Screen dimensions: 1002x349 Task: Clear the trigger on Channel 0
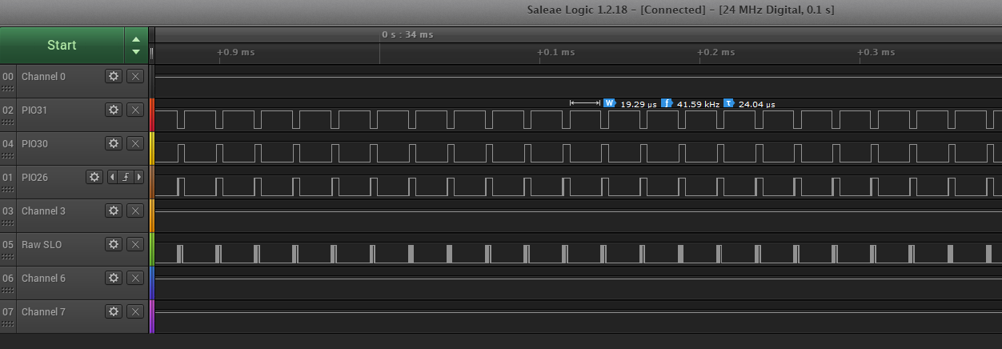coord(135,76)
